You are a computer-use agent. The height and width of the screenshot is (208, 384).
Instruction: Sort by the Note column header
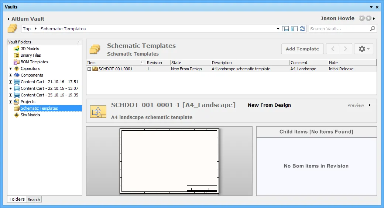pyautogui.click(x=352, y=63)
